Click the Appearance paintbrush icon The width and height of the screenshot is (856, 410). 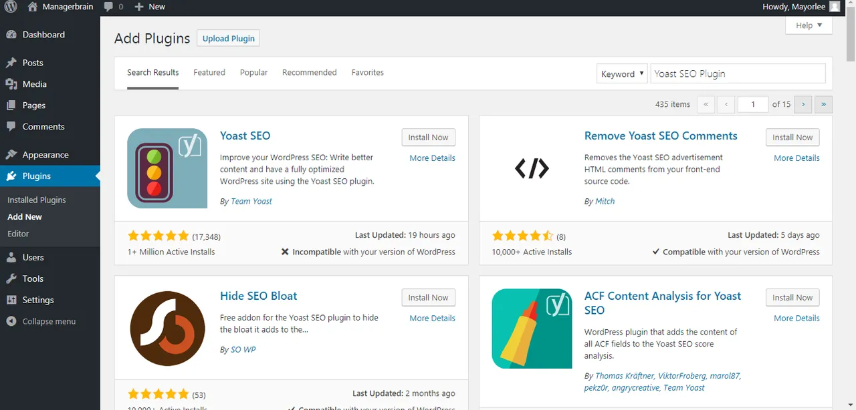click(x=11, y=155)
